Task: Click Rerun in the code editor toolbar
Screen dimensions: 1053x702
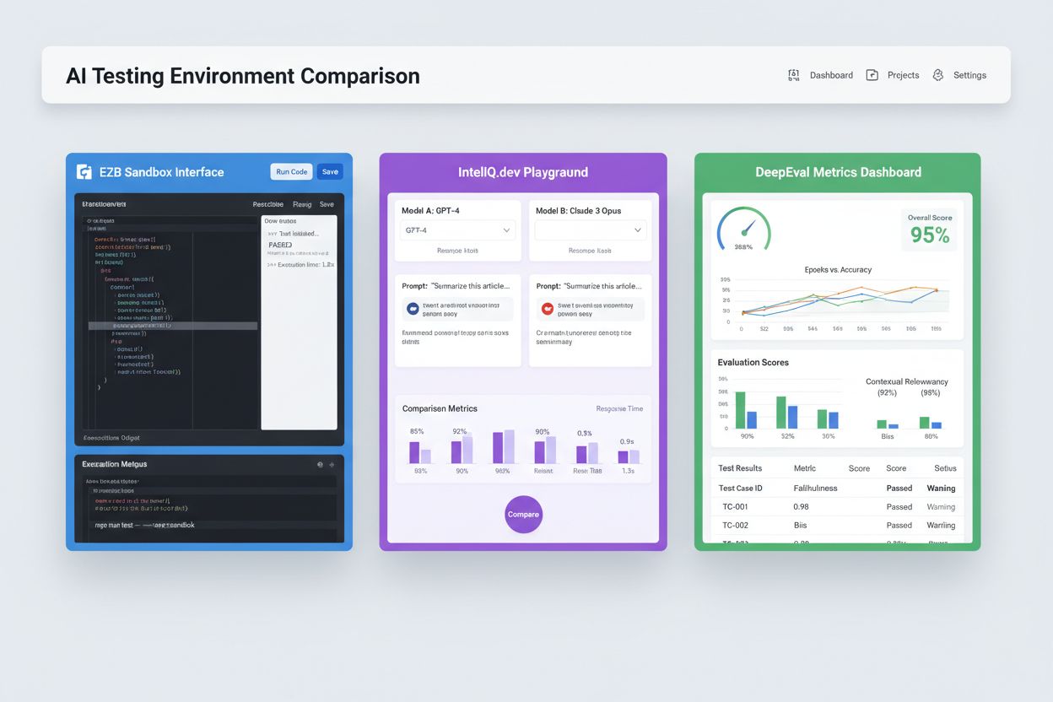Action: [302, 204]
